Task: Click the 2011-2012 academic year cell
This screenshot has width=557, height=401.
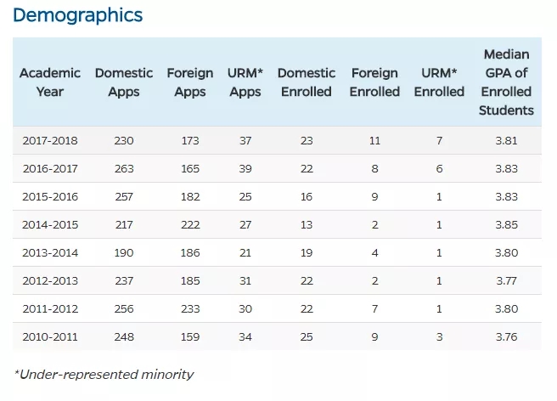Action: (x=50, y=308)
